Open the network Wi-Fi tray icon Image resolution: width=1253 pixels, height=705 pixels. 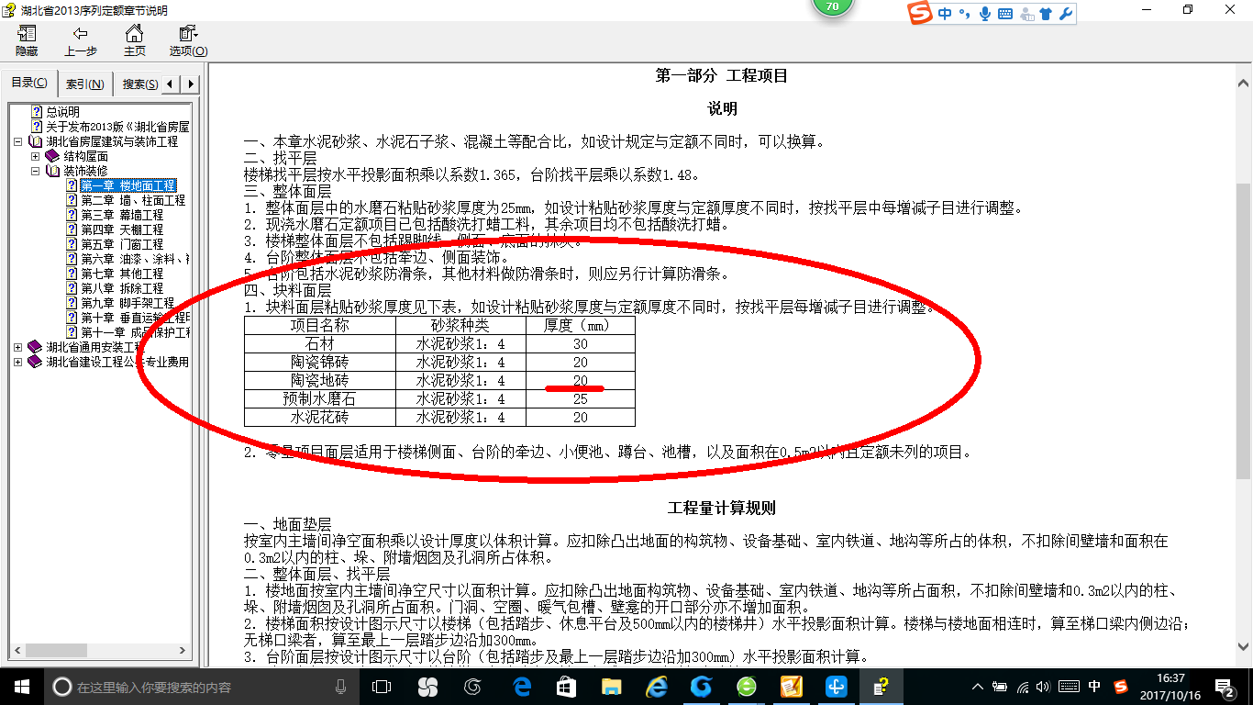[1023, 686]
